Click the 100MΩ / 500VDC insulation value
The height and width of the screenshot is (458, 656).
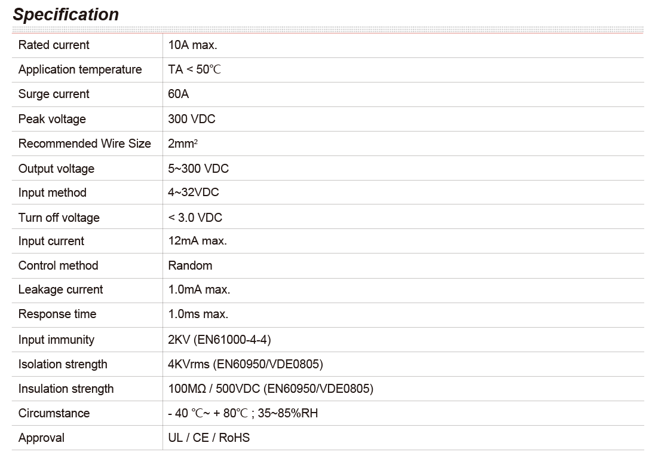tap(271, 389)
